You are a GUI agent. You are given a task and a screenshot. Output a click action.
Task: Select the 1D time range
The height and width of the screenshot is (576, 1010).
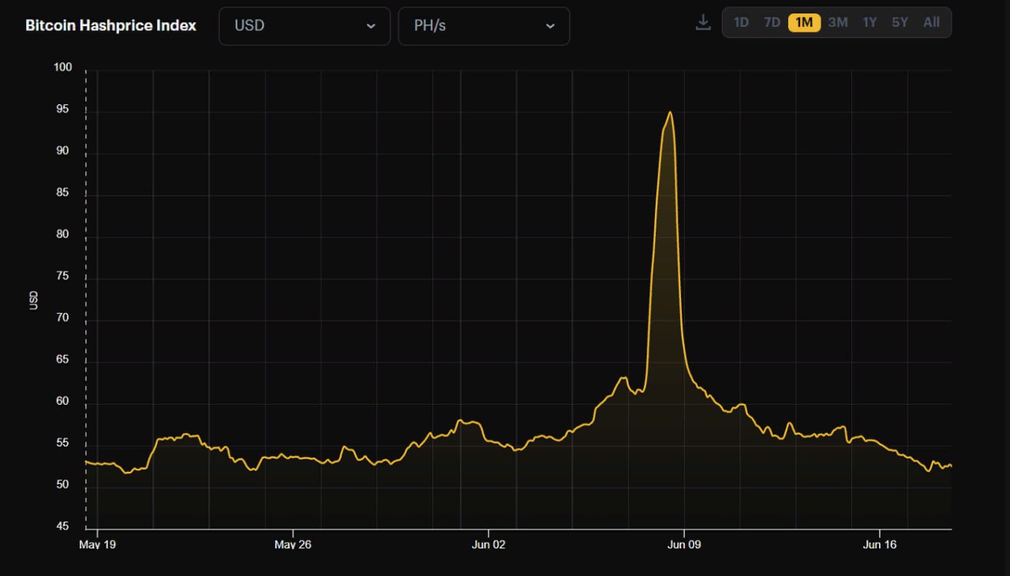(x=741, y=22)
